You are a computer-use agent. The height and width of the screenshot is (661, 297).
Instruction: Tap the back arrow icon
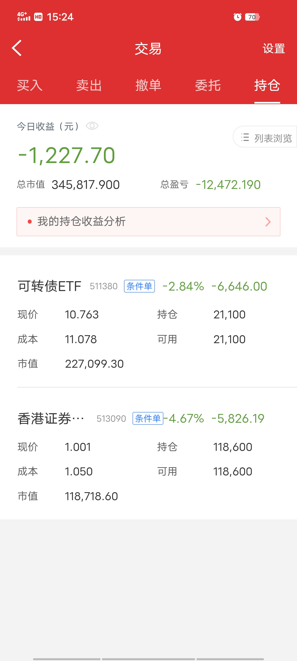point(17,48)
